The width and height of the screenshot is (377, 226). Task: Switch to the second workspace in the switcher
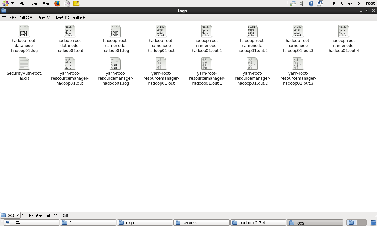pos(362,222)
